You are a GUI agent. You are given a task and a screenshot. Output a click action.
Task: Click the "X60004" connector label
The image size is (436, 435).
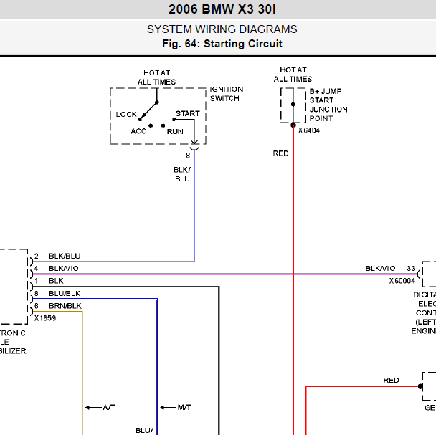pyautogui.click(x=402, y=281)
